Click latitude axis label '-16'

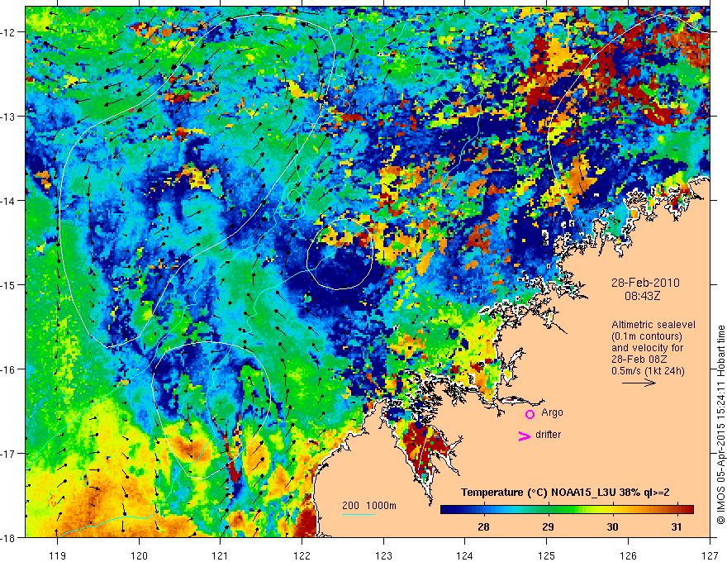tap(8, 369)
